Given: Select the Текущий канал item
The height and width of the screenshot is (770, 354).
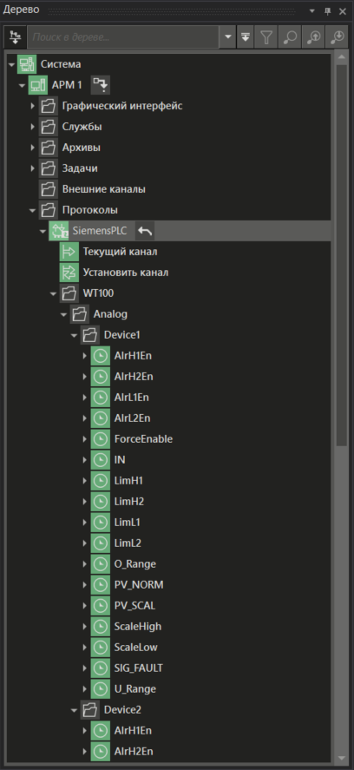Looking at the screenshot, I should (x=121, y=252).
